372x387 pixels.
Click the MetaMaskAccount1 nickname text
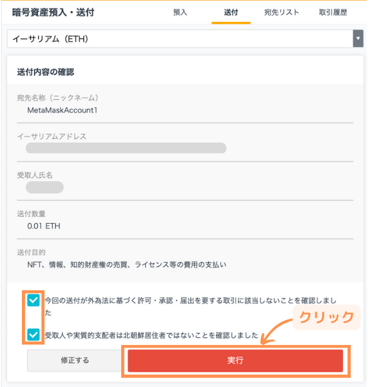62,110
